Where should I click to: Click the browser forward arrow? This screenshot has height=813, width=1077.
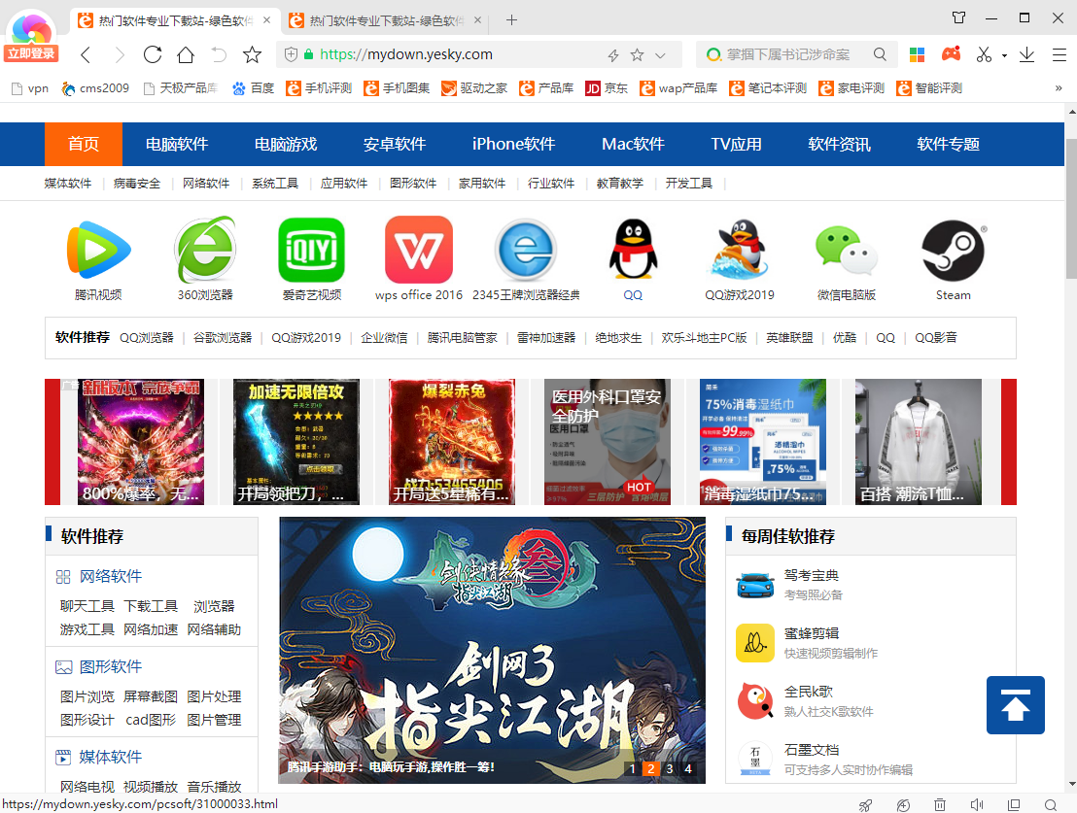119,55
